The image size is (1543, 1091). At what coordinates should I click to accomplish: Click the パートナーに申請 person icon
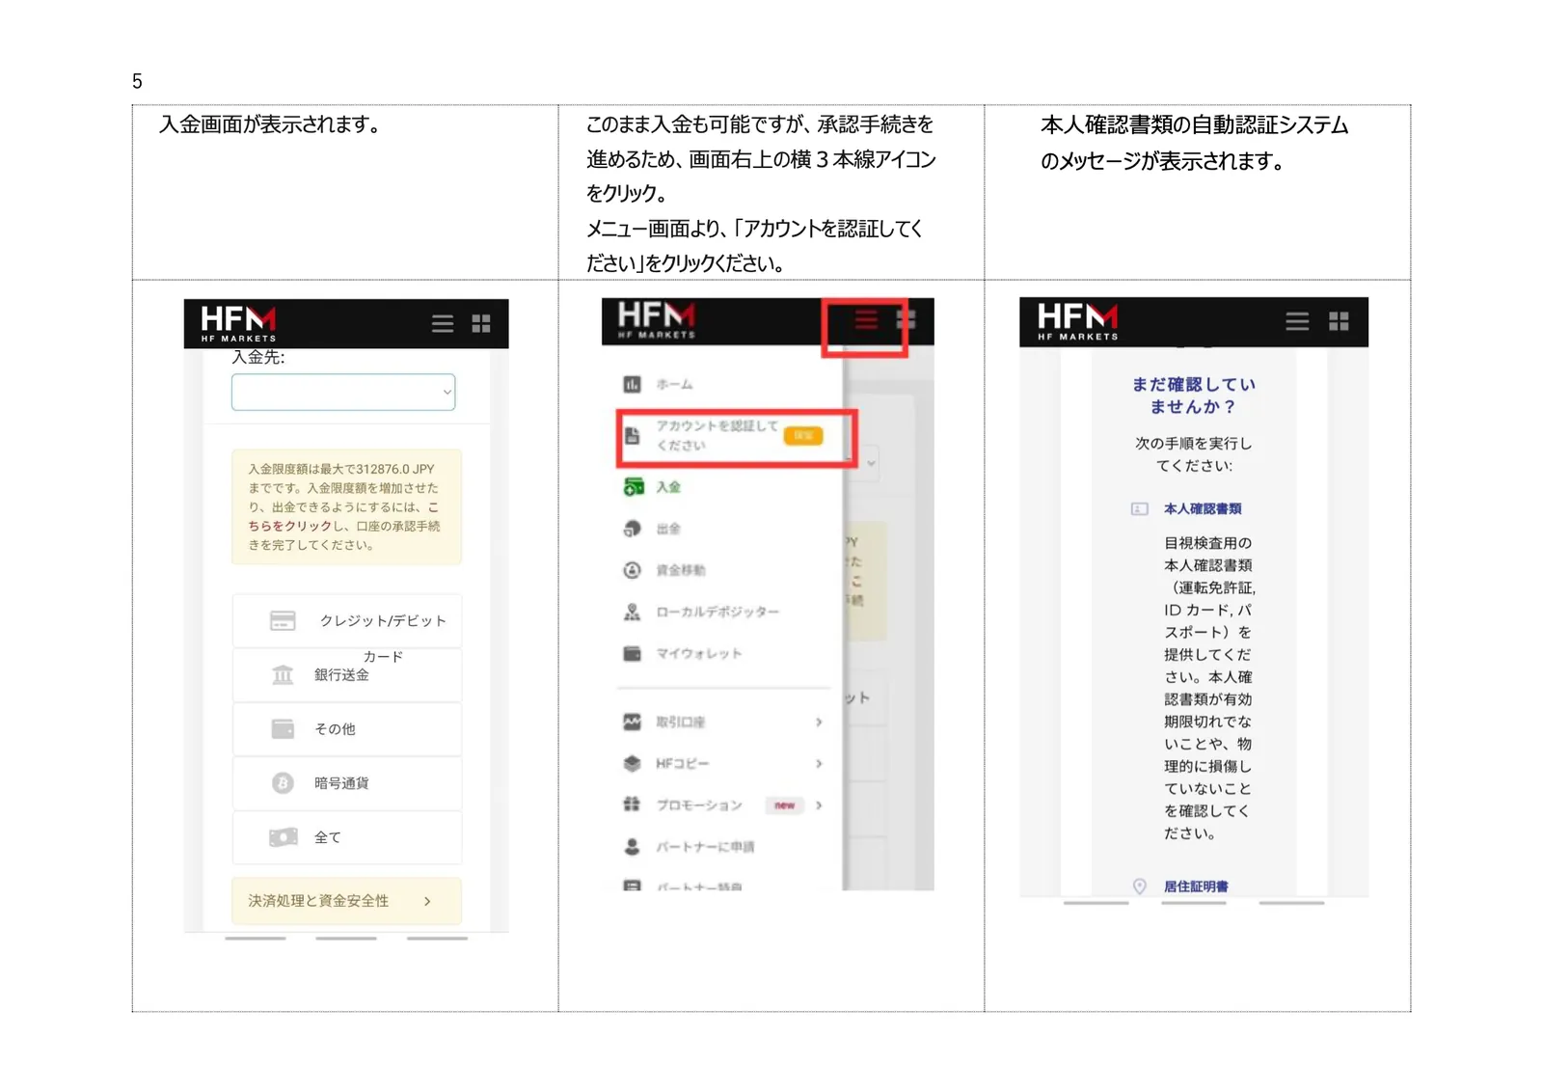point(632,846)
